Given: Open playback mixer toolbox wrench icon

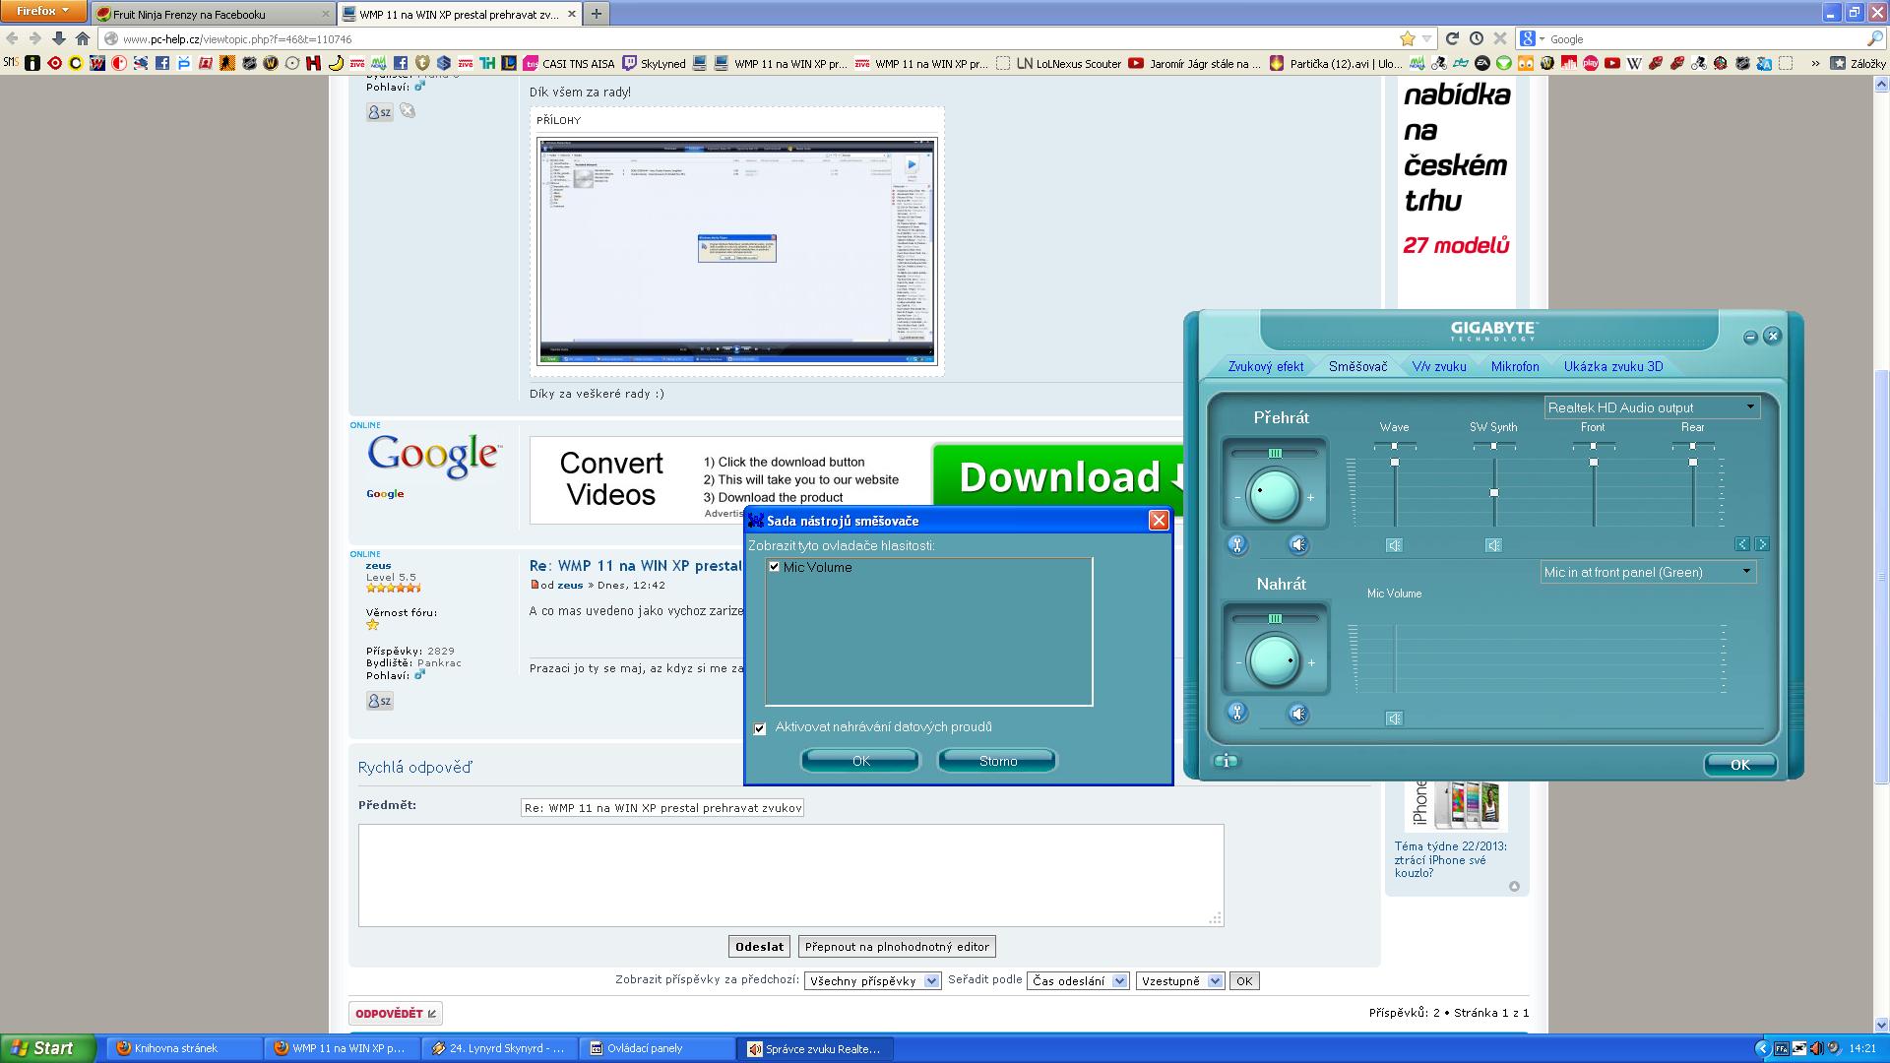Looking at the screenshot, I should (1237, 544).
